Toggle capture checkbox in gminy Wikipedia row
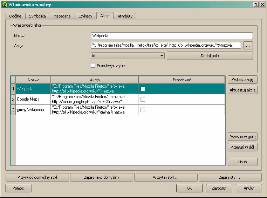267x198 pixels. (143, 110)
